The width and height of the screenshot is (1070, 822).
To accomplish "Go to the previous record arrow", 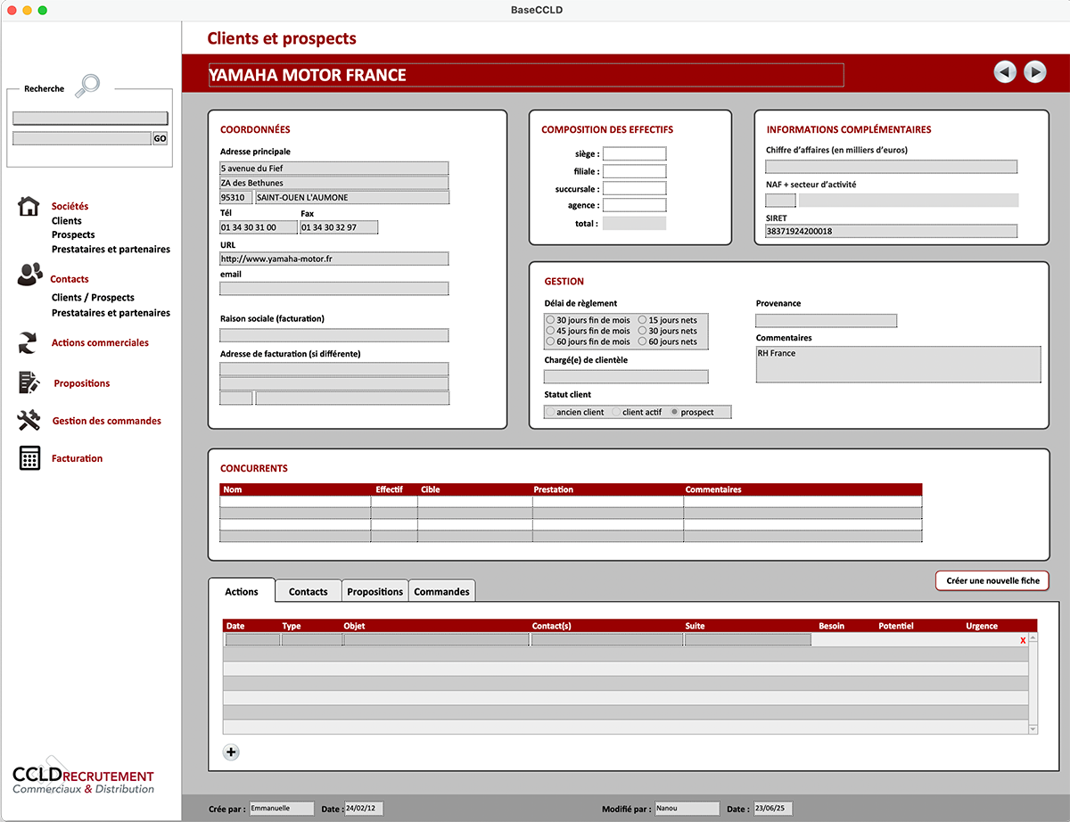I will click(x=1005, y=72).
